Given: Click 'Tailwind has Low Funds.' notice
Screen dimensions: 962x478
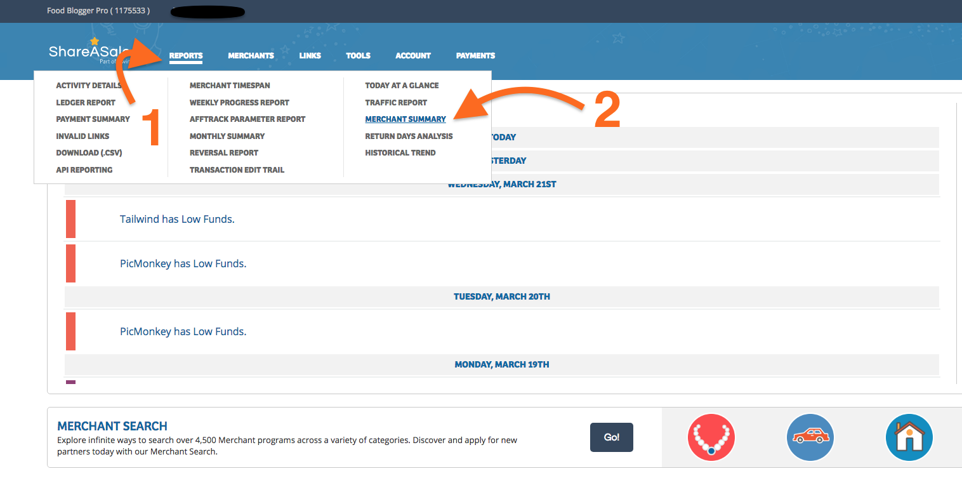Looking at the screenshot, I should click(177, 219).
